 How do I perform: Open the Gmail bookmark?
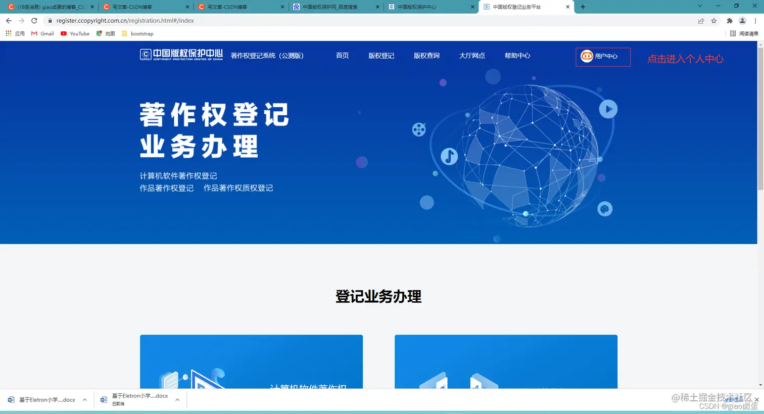click(x=42, y=33)
